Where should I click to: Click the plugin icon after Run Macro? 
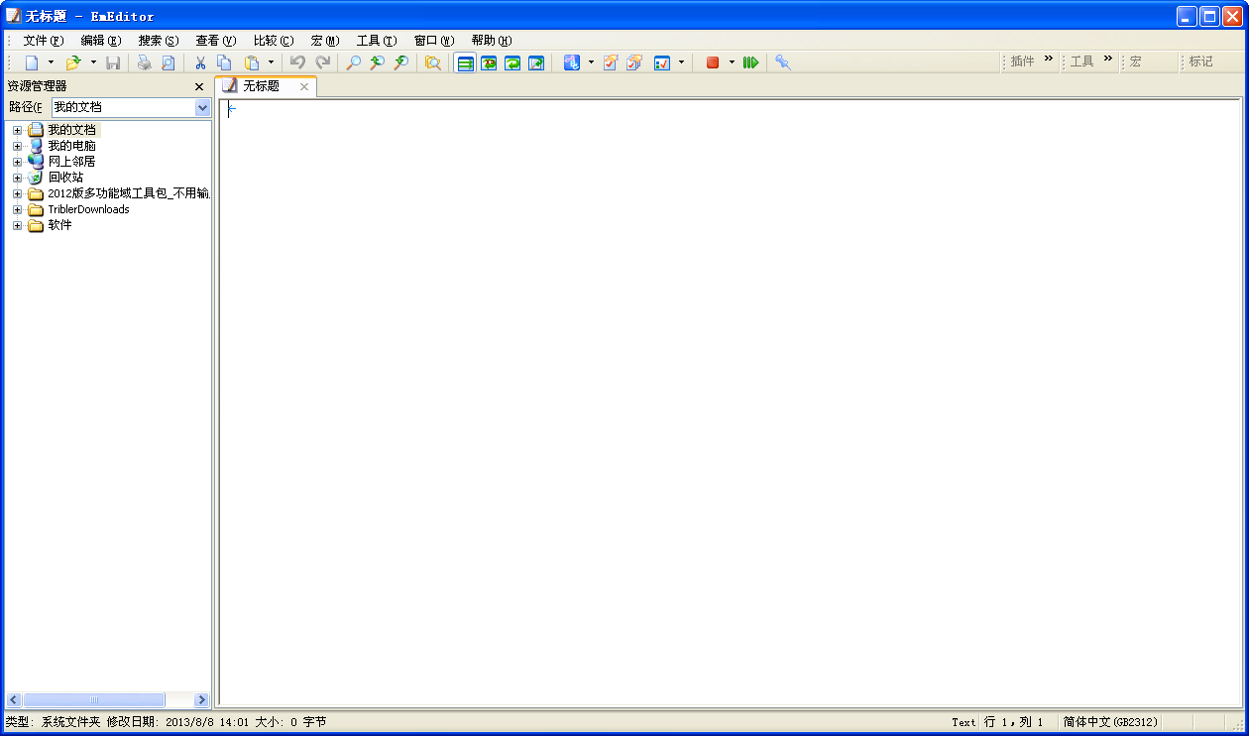pyautogui.click(x=783, y=62)
